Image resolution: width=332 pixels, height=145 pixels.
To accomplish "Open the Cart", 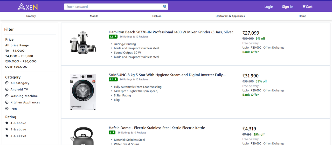I will 307,7.
